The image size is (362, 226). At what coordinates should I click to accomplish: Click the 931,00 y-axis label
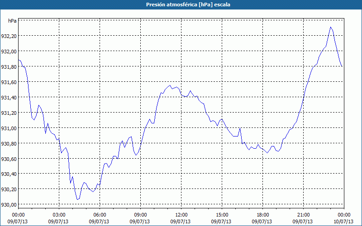pyautogui.click(x=9, y=128)
